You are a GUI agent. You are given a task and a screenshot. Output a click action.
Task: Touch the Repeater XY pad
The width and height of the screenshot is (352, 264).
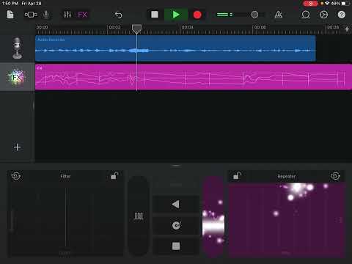[287, 219]
